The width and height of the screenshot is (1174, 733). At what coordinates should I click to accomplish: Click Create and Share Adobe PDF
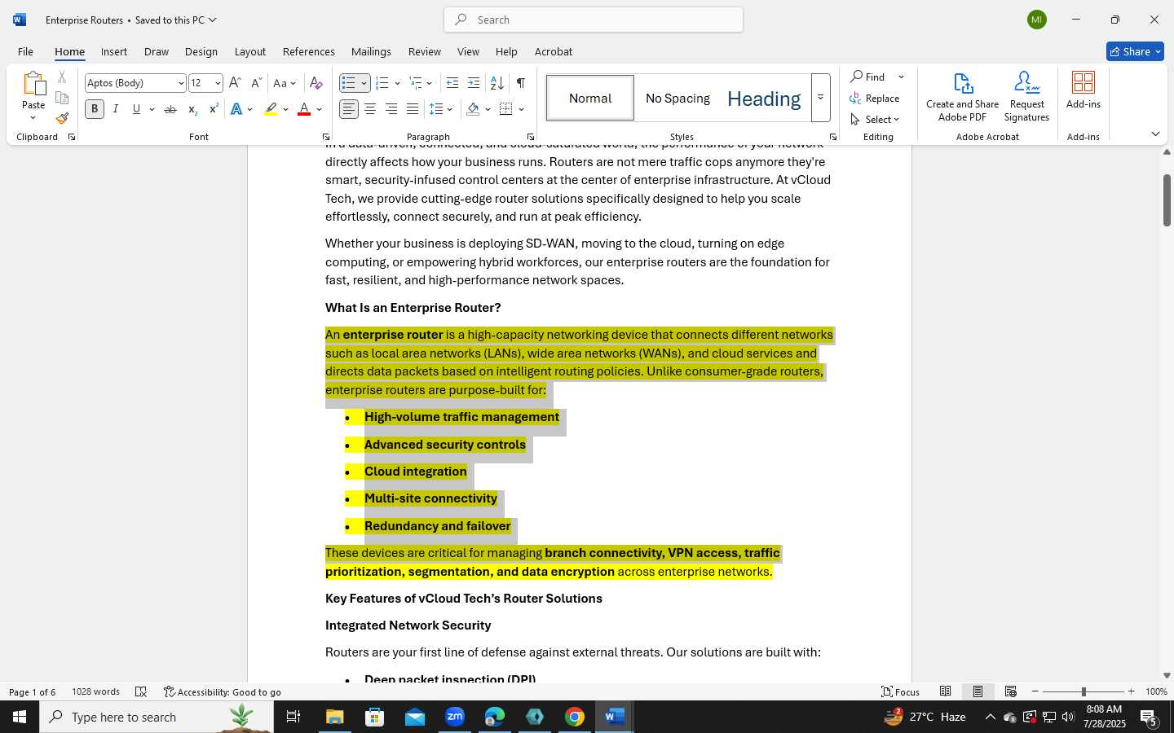pyautogui.click(x=962, y=96)
